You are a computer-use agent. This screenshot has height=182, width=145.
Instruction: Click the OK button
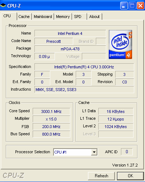(x=130, y=176)
